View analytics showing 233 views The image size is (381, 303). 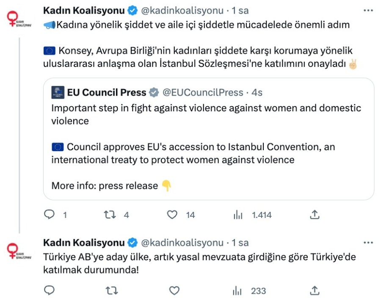point(238,291)
